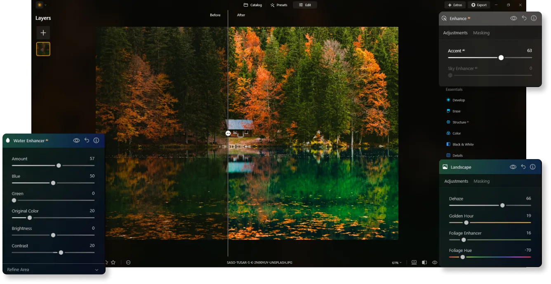Open the Develop tool
Screen dimensions: 551x284
(x=458, y=100)
